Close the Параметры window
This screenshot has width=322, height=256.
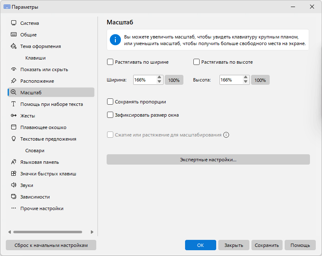pyautogui.click(x=312, y=7)
